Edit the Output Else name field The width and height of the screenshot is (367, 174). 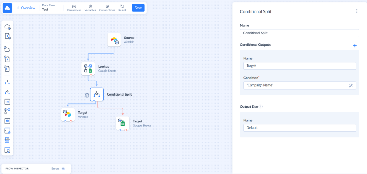(x=299, y=128)
